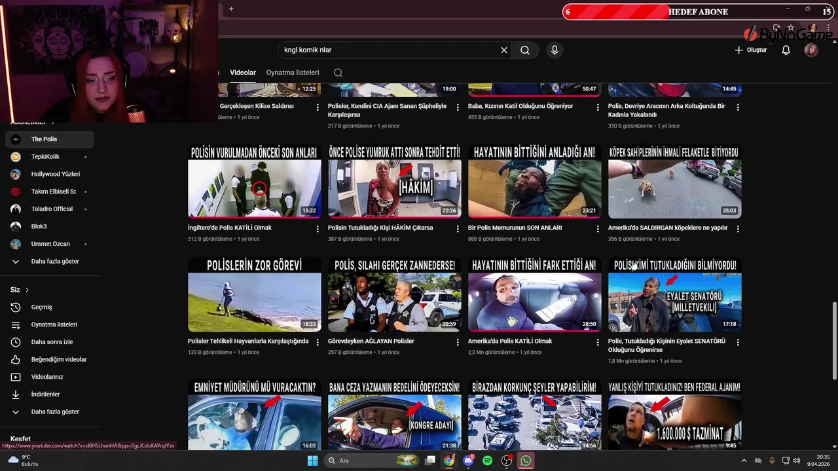838x471 pixels.
Task: Open 'Daha sonra izle' in sidebar
Action: [x=50, y=342]
